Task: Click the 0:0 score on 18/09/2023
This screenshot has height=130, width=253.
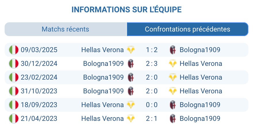Action: (152, 105)
